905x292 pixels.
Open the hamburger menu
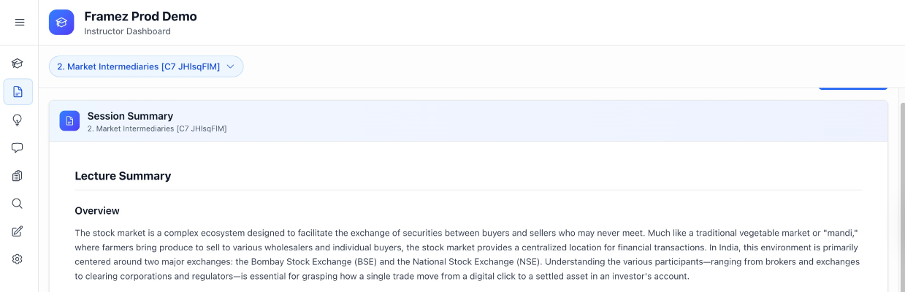pyautogui.click(x=20, y=23)
